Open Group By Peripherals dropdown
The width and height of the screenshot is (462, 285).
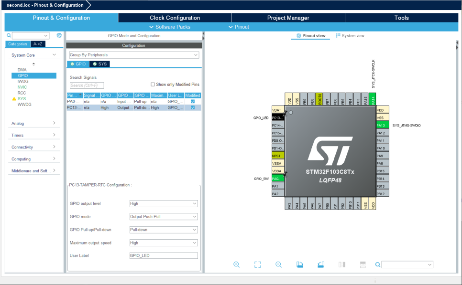[x=134, y=55]
